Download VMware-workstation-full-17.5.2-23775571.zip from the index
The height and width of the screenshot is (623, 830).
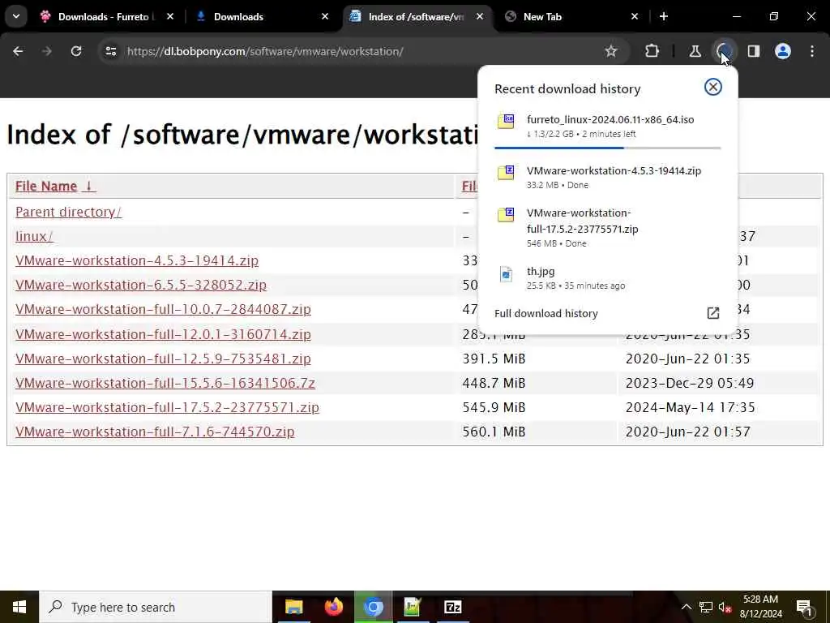[x=167, y=407]
